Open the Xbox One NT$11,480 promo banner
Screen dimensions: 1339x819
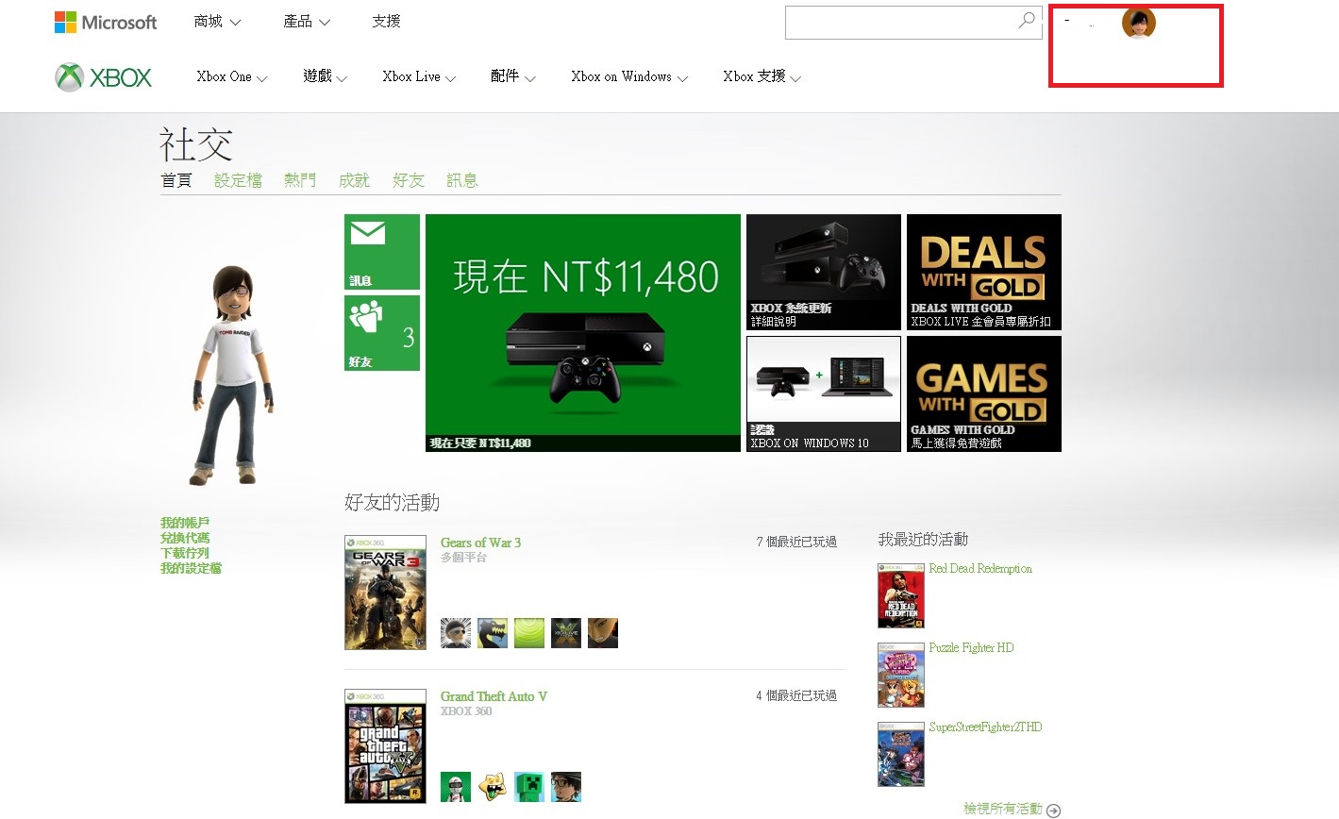tap(583, 333)
